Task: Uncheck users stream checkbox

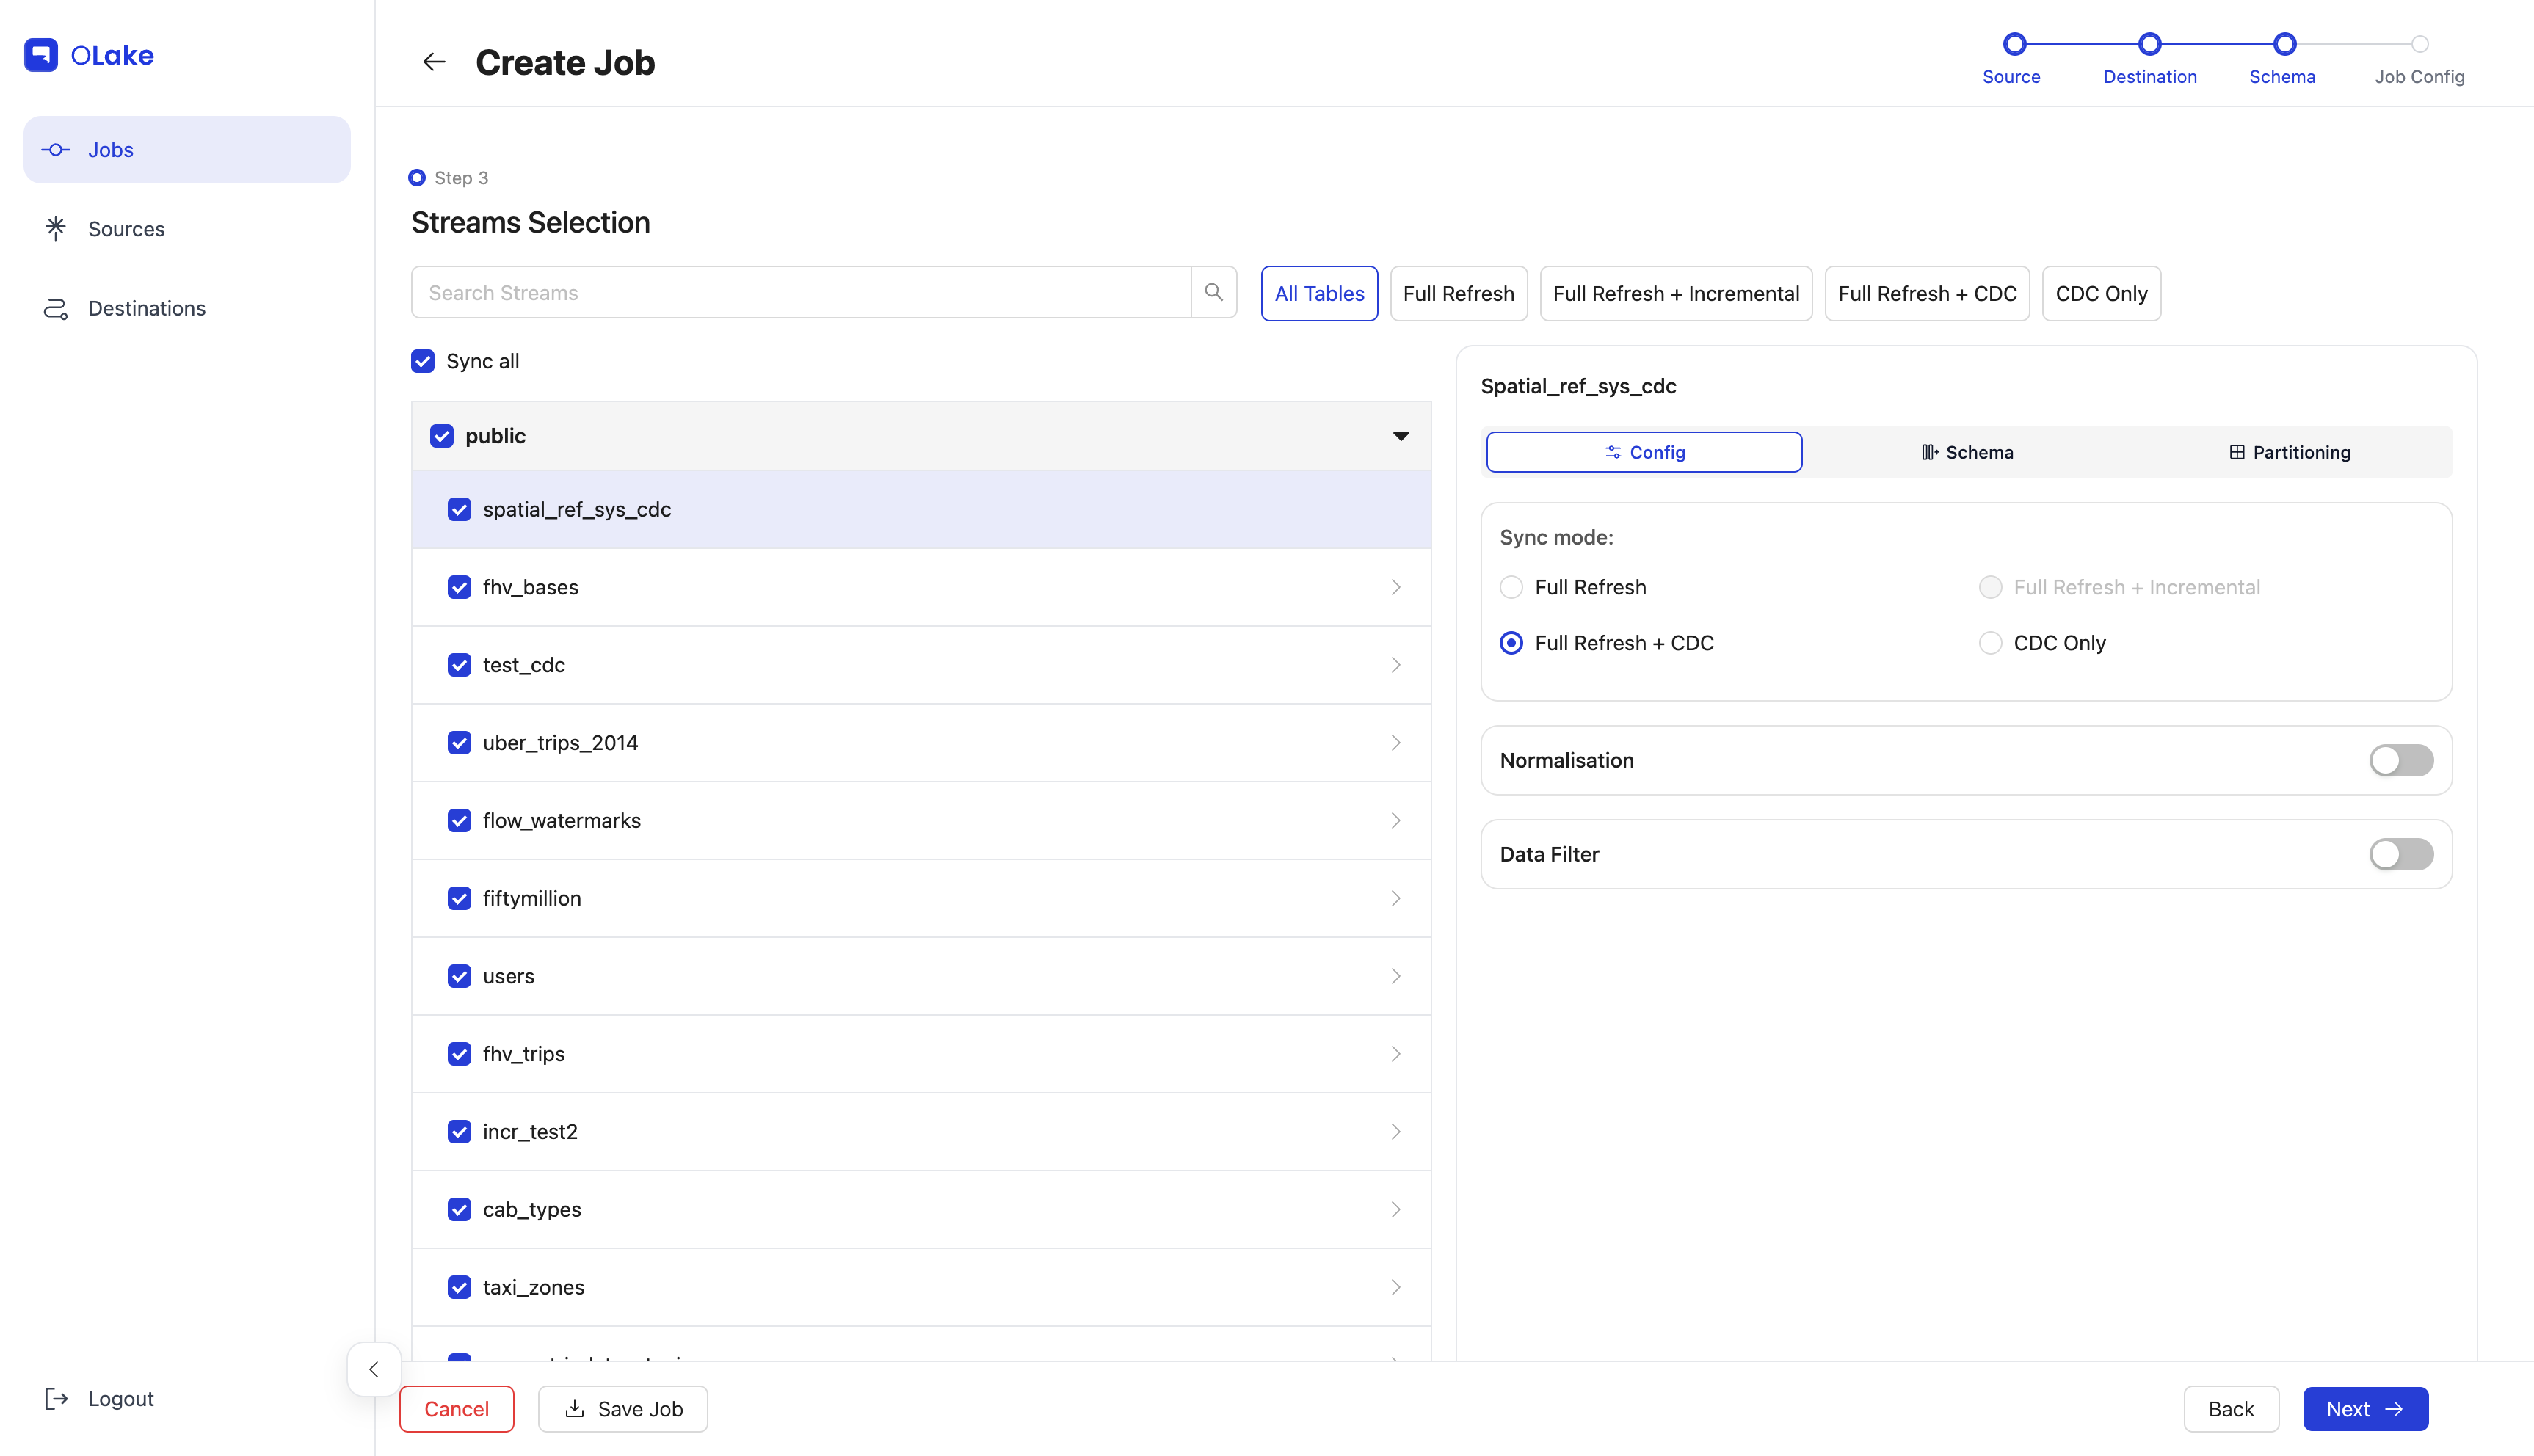Action: point(459,976)
